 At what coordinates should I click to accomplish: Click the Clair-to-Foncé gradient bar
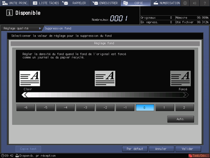tap(105, 95)
